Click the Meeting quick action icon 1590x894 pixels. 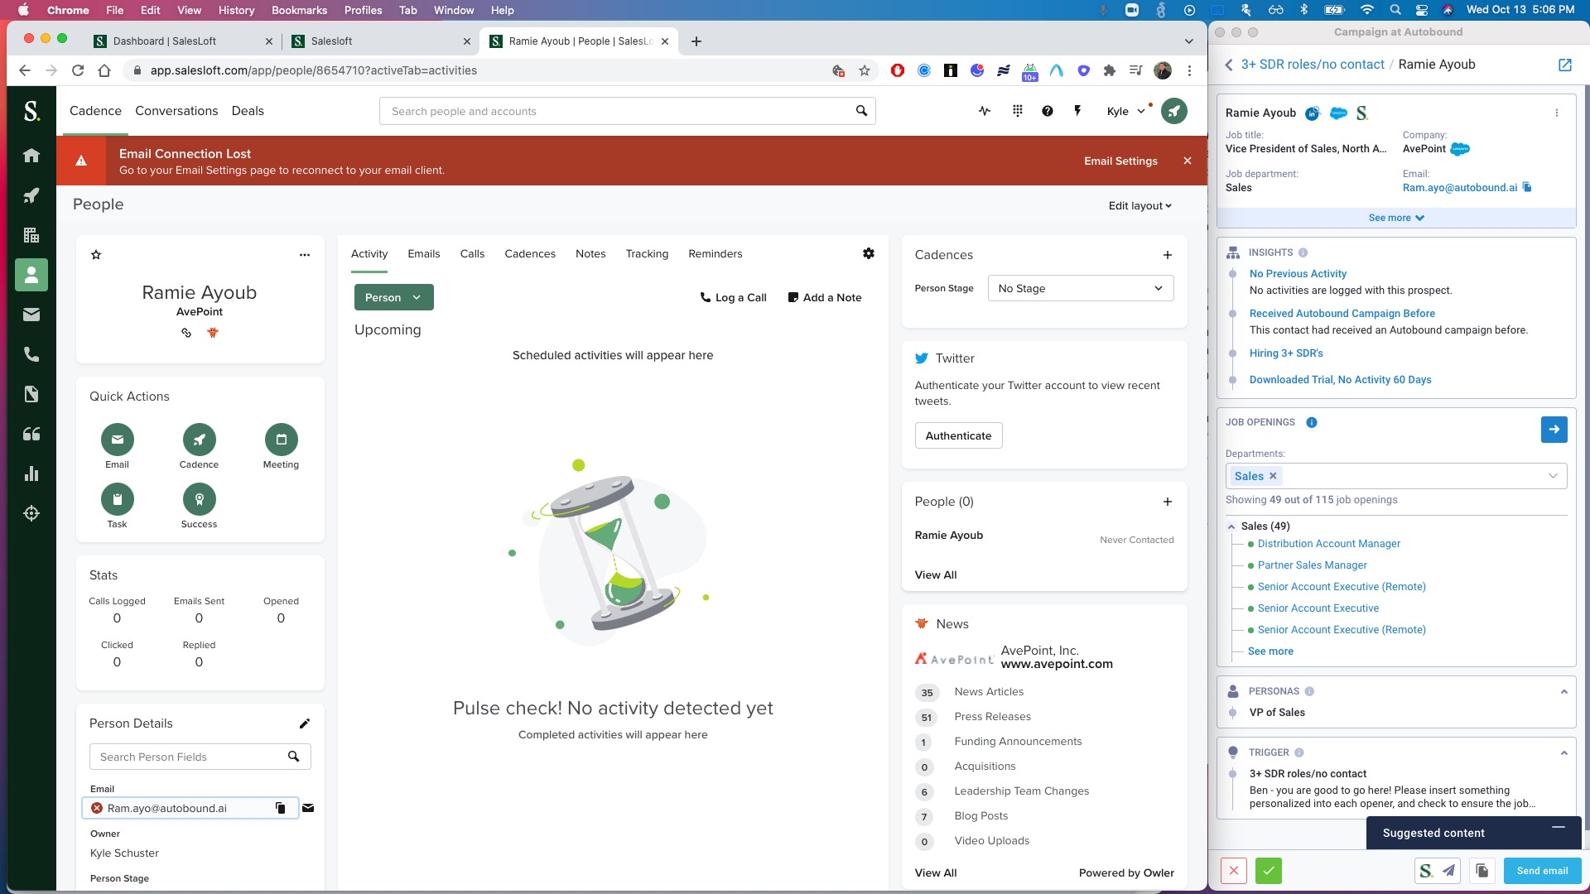pos(281,440)
